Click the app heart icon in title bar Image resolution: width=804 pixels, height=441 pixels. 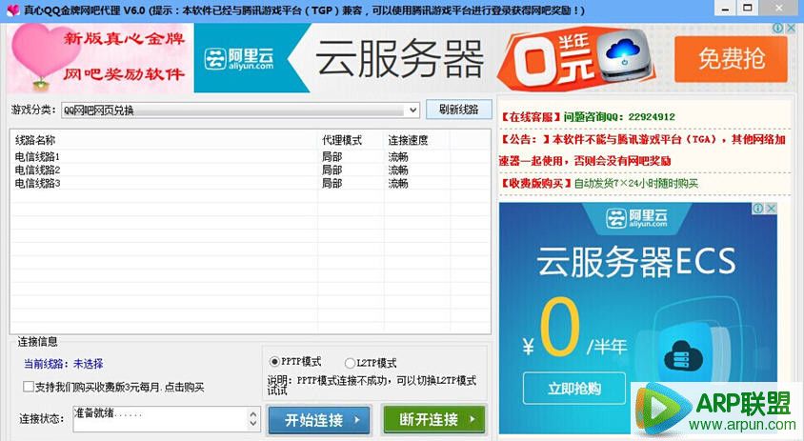(12, 10)
